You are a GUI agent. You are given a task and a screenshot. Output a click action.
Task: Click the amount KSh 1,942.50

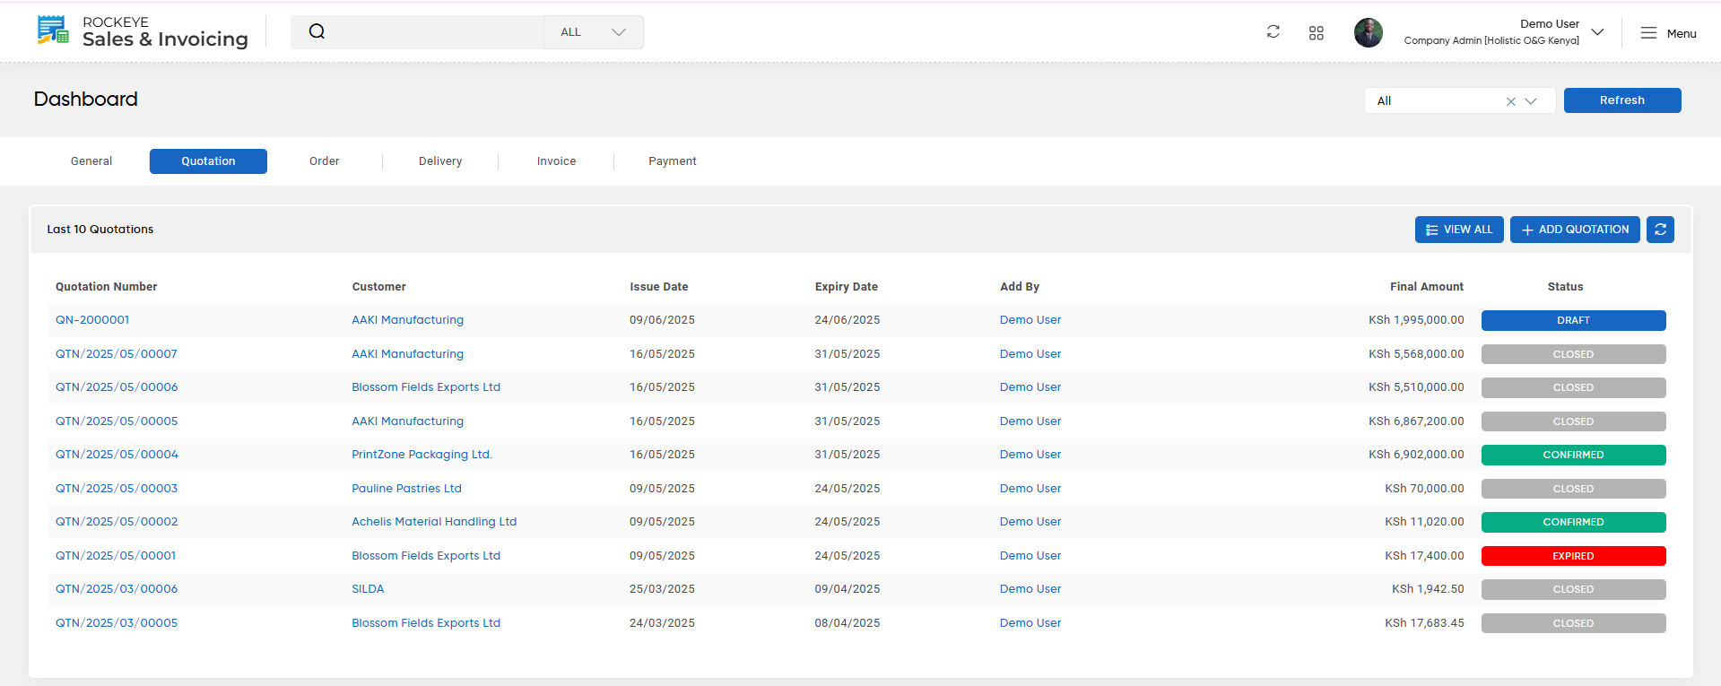[x=1428, y=589]
